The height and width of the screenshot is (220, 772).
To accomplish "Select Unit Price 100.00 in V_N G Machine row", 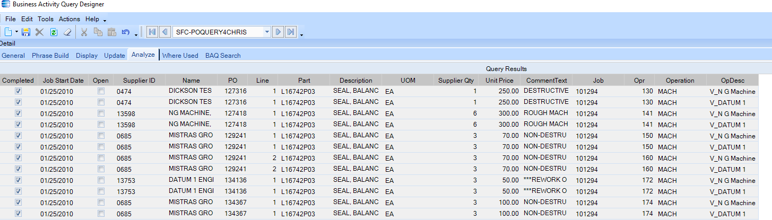I will coord(499,203).
